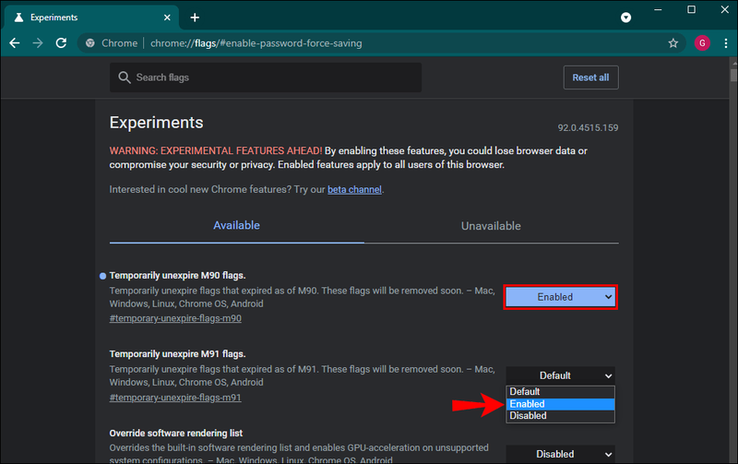
Task: Go back using the browser back arrow
Action: (x=15, y=43)
